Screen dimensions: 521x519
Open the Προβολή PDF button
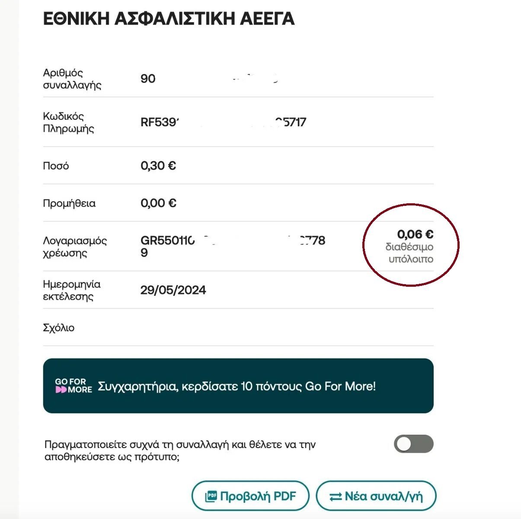click(250, 496)
